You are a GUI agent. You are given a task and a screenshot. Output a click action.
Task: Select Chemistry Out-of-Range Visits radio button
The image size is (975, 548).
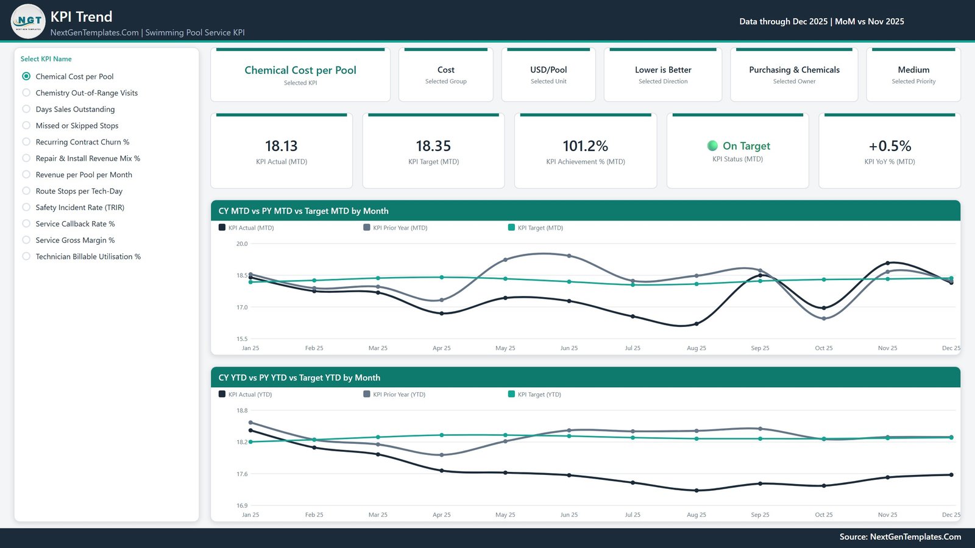26,93
